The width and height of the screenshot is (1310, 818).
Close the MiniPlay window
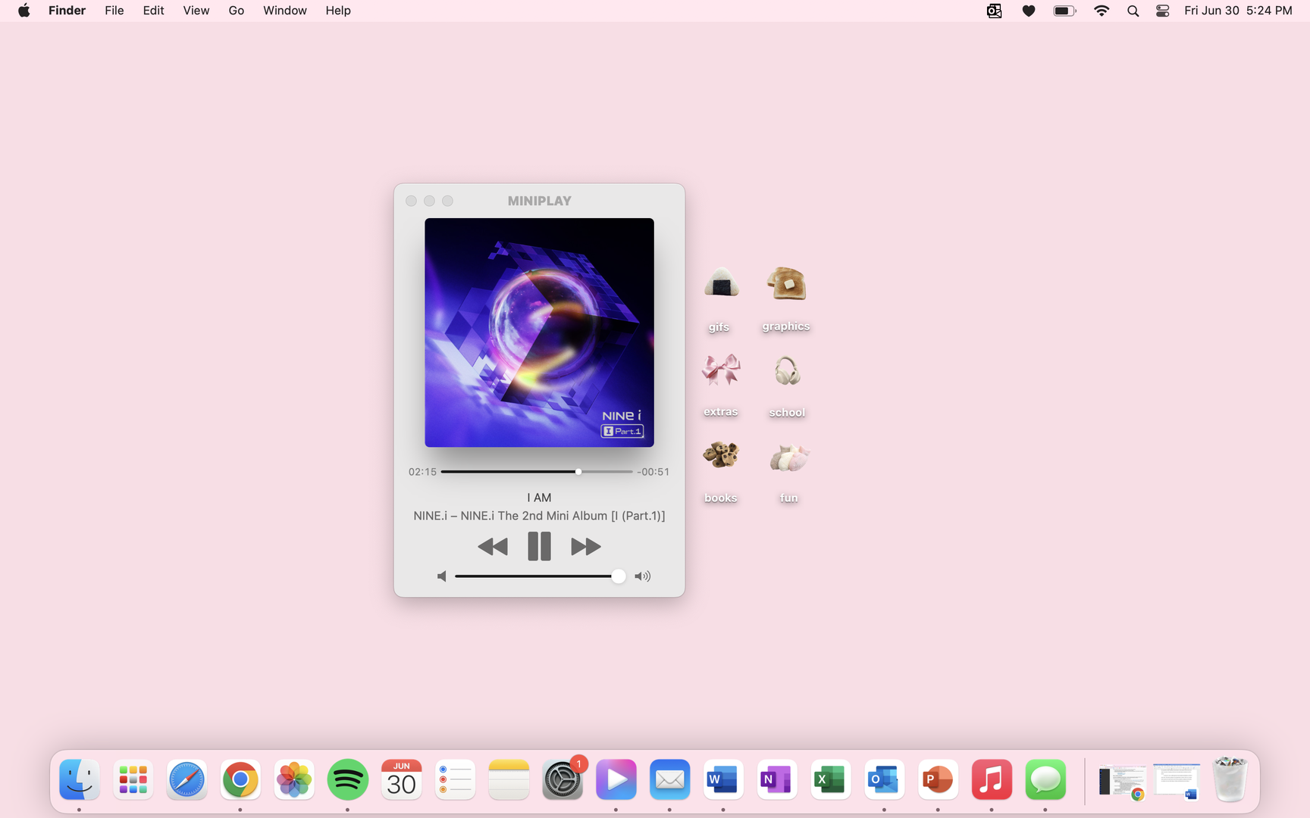pyautogui.click(x=411, y=201)
